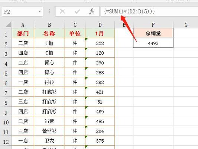Viewport: 198px width, 149px height.
Task: Select cell with value 469
Action: coord(100,111)
